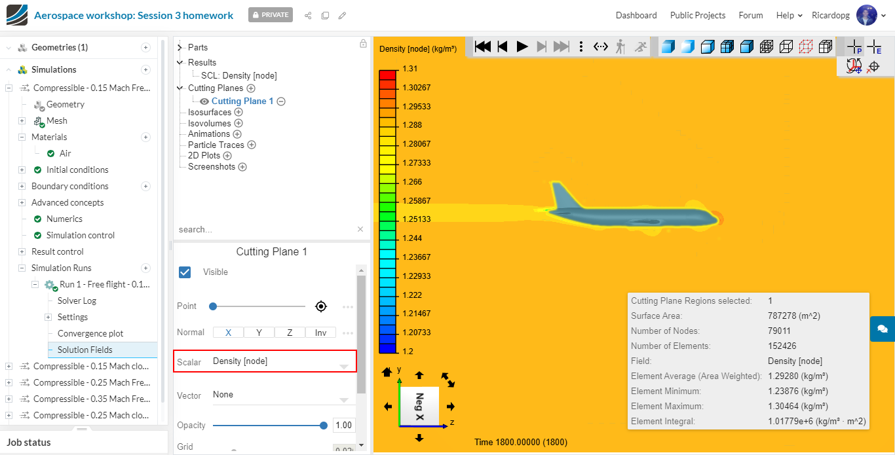The width and height of the screenshot is (895, 455).
Task: Hide Cutting Plane 1 via the eye icon
Action: (x=204, y=101)
